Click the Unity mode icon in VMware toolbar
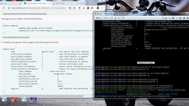 [123, 18]
